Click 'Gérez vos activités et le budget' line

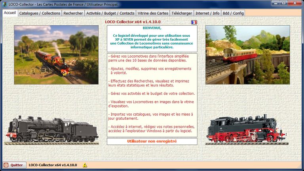tap(152, 94)
